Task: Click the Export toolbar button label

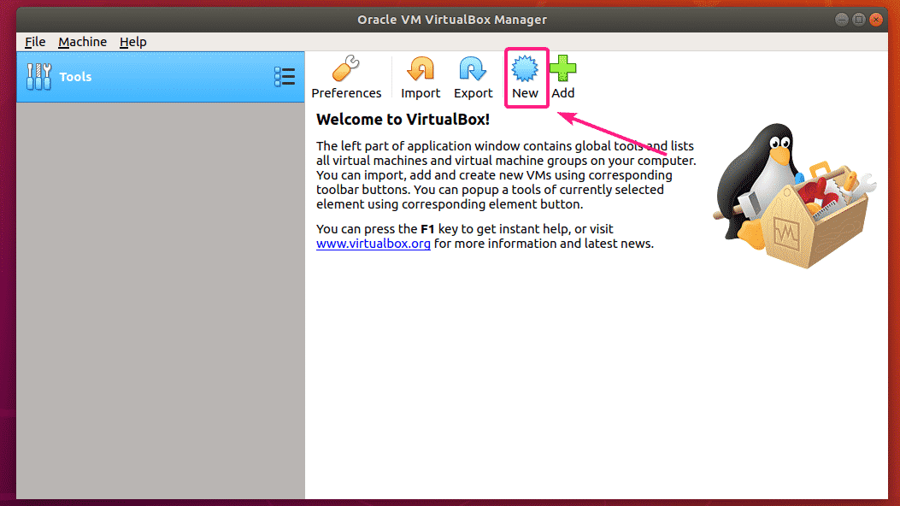Action: click(x=473, y=92)
